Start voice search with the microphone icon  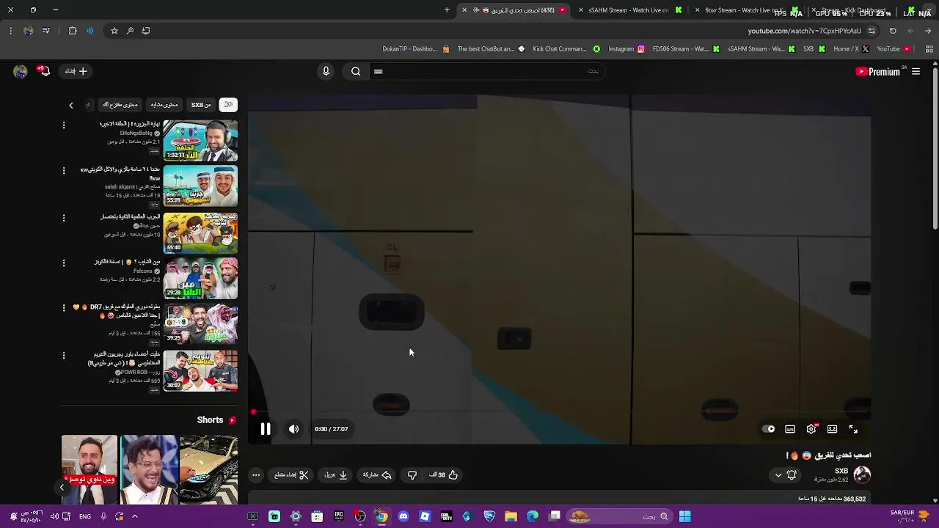(x=326, y=71)
